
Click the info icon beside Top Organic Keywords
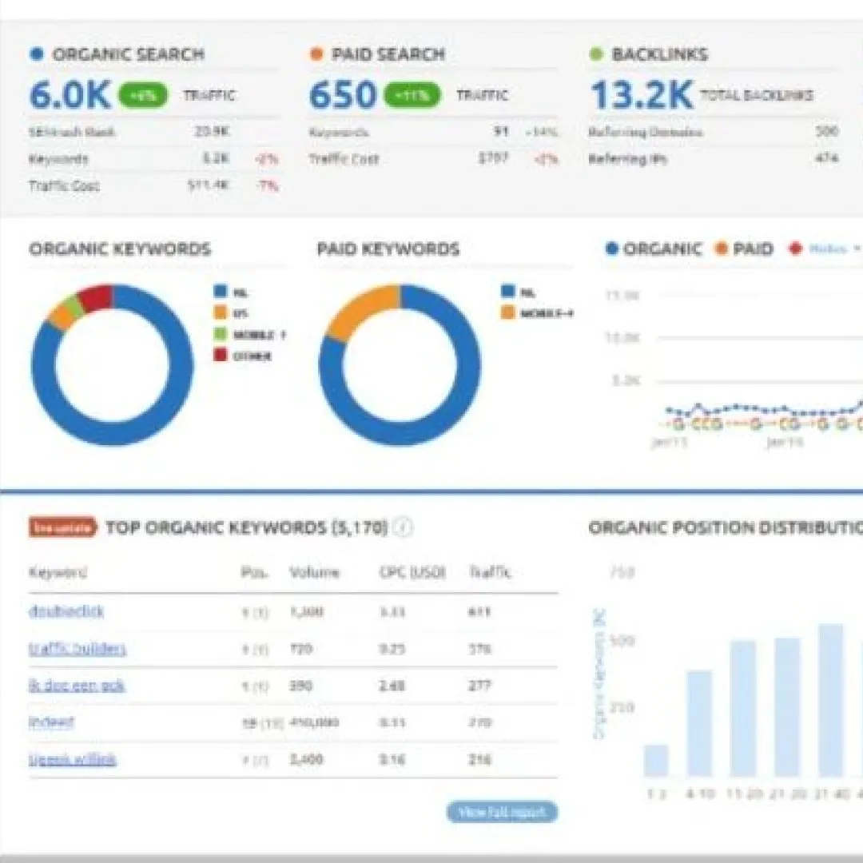click(x=403, y=528)
